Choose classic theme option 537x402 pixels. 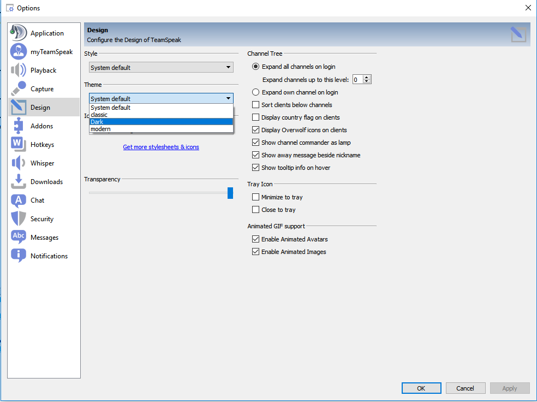coord(161,115)
